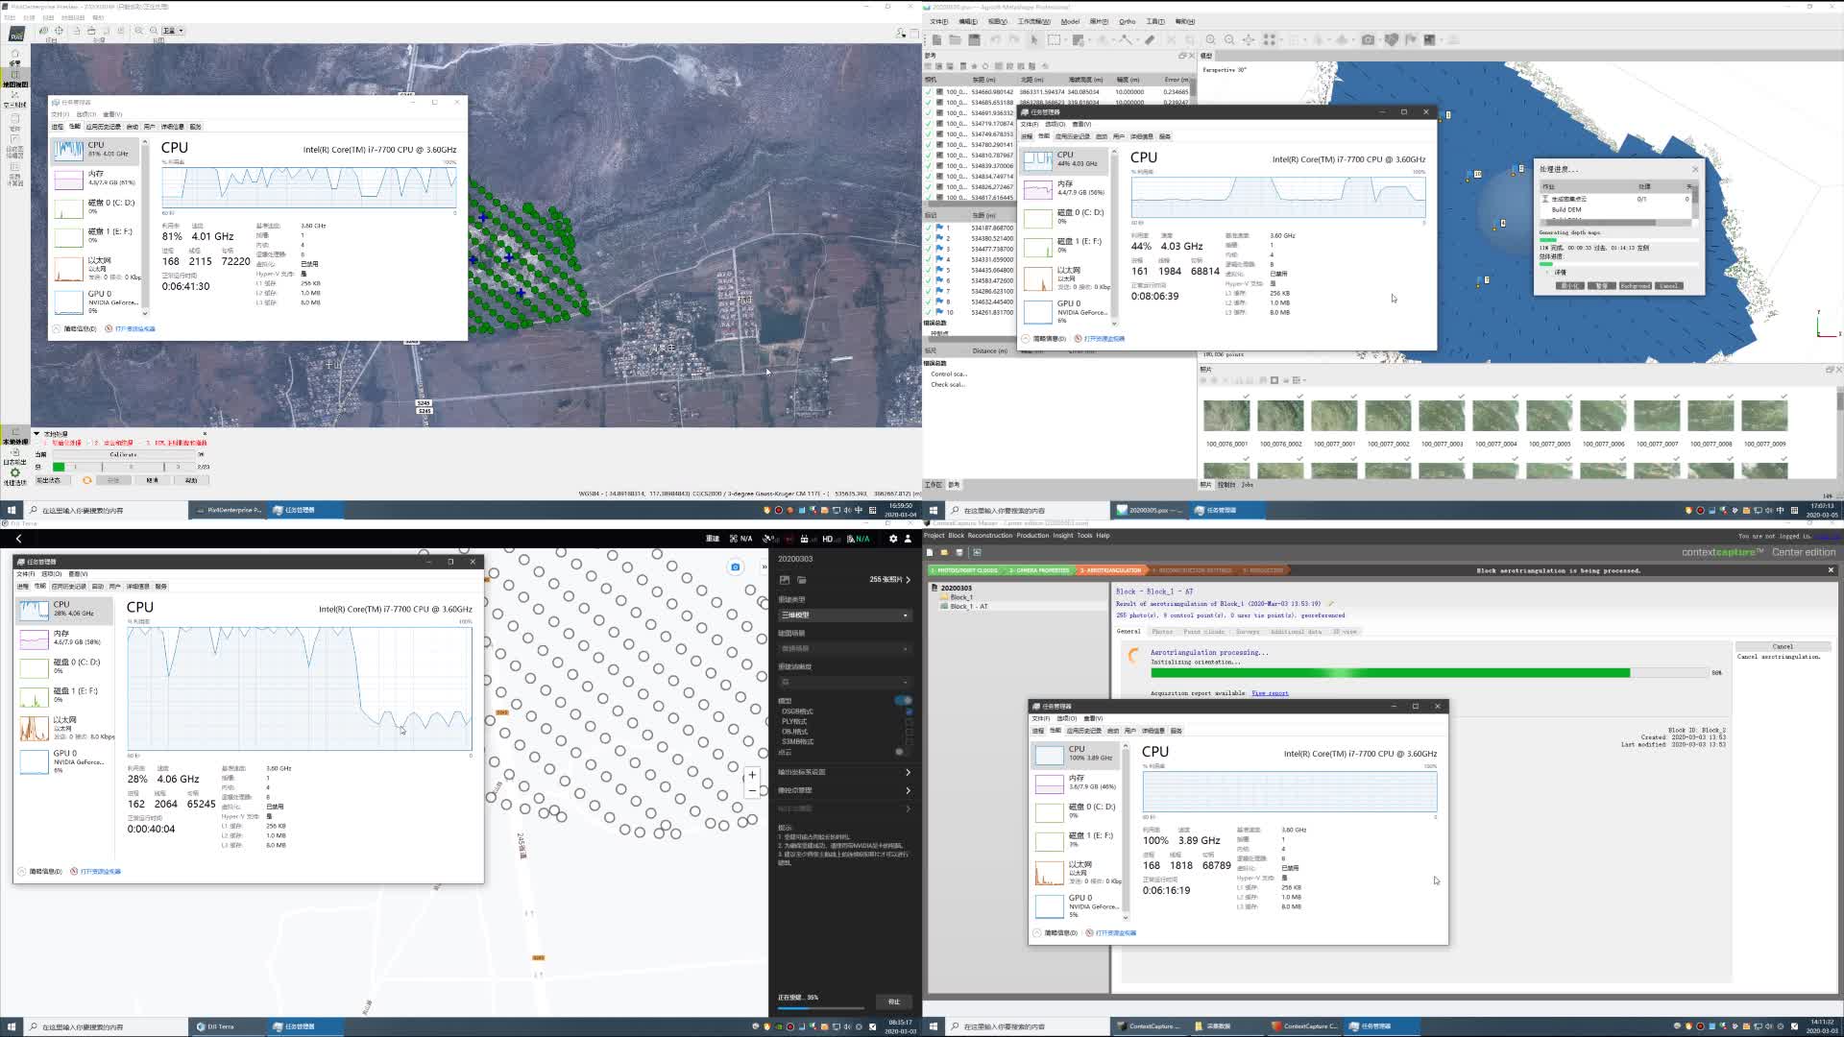Toggle the checkmark of marker row 3 in Metashape
The image size is (1844, 1037).
point(928,249)
